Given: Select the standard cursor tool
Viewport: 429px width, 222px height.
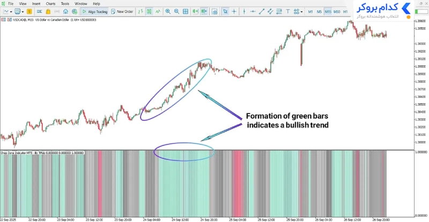Looking at the screenshot, I should [225, 11].
